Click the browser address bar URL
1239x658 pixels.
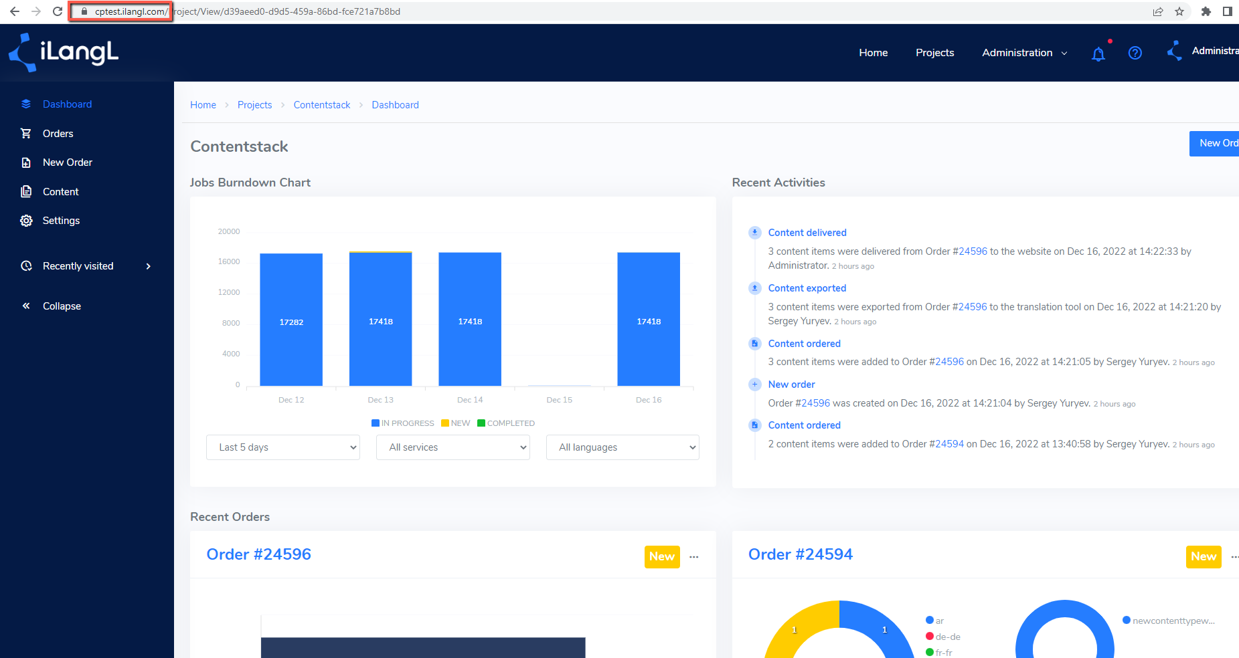(248, 11)
